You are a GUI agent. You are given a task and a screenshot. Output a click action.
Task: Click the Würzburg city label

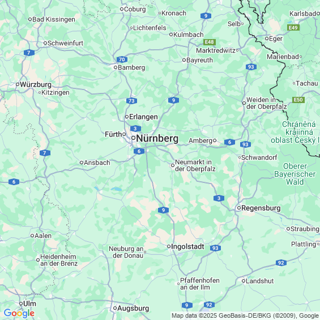(x=36, y=84)
